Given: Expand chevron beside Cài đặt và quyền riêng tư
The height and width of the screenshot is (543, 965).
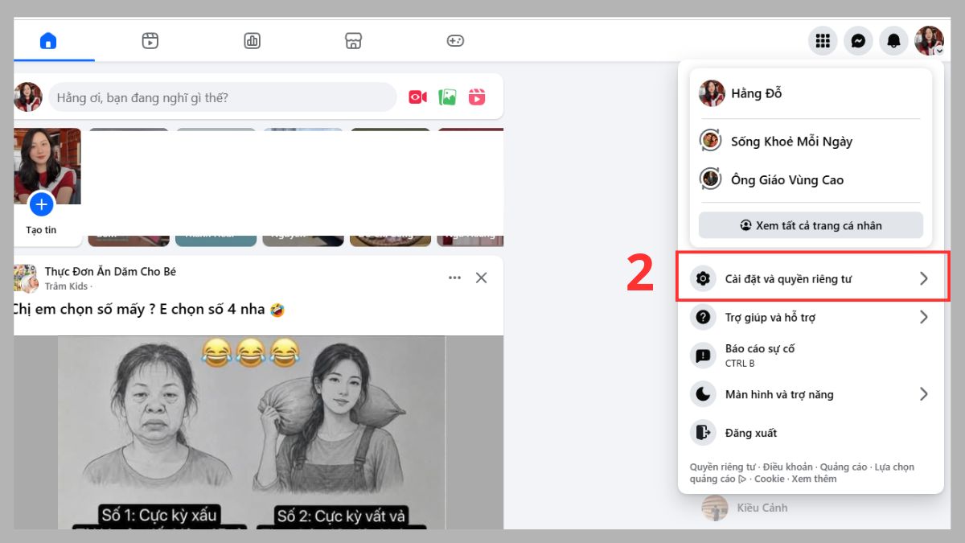Looking at the screenshot, I should point(923,278).
